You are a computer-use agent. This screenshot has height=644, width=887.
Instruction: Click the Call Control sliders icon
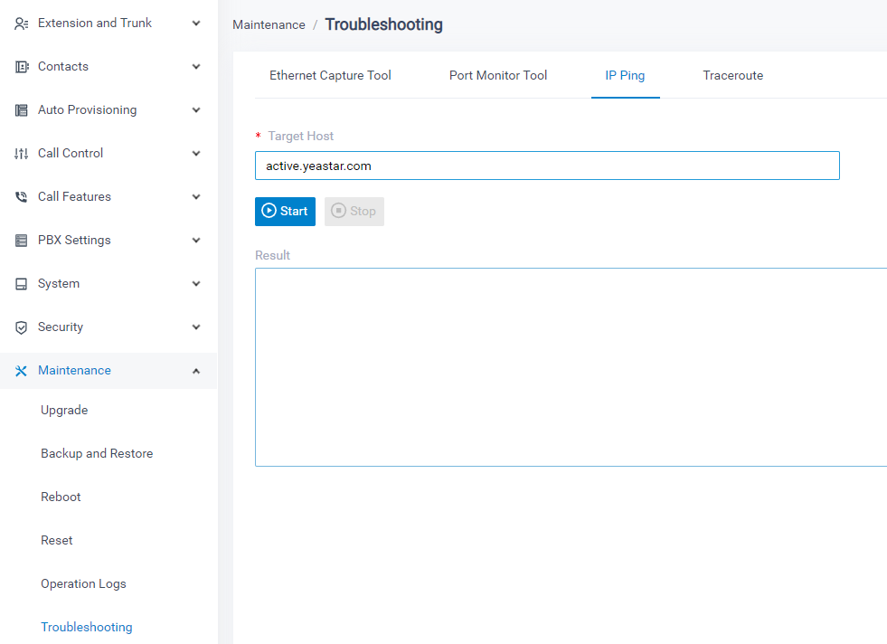click(22, 154)
